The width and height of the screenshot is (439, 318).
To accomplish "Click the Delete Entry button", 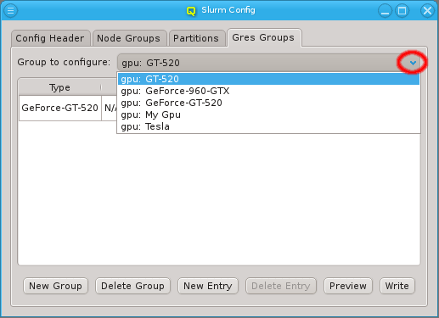I will coord(281,286).
